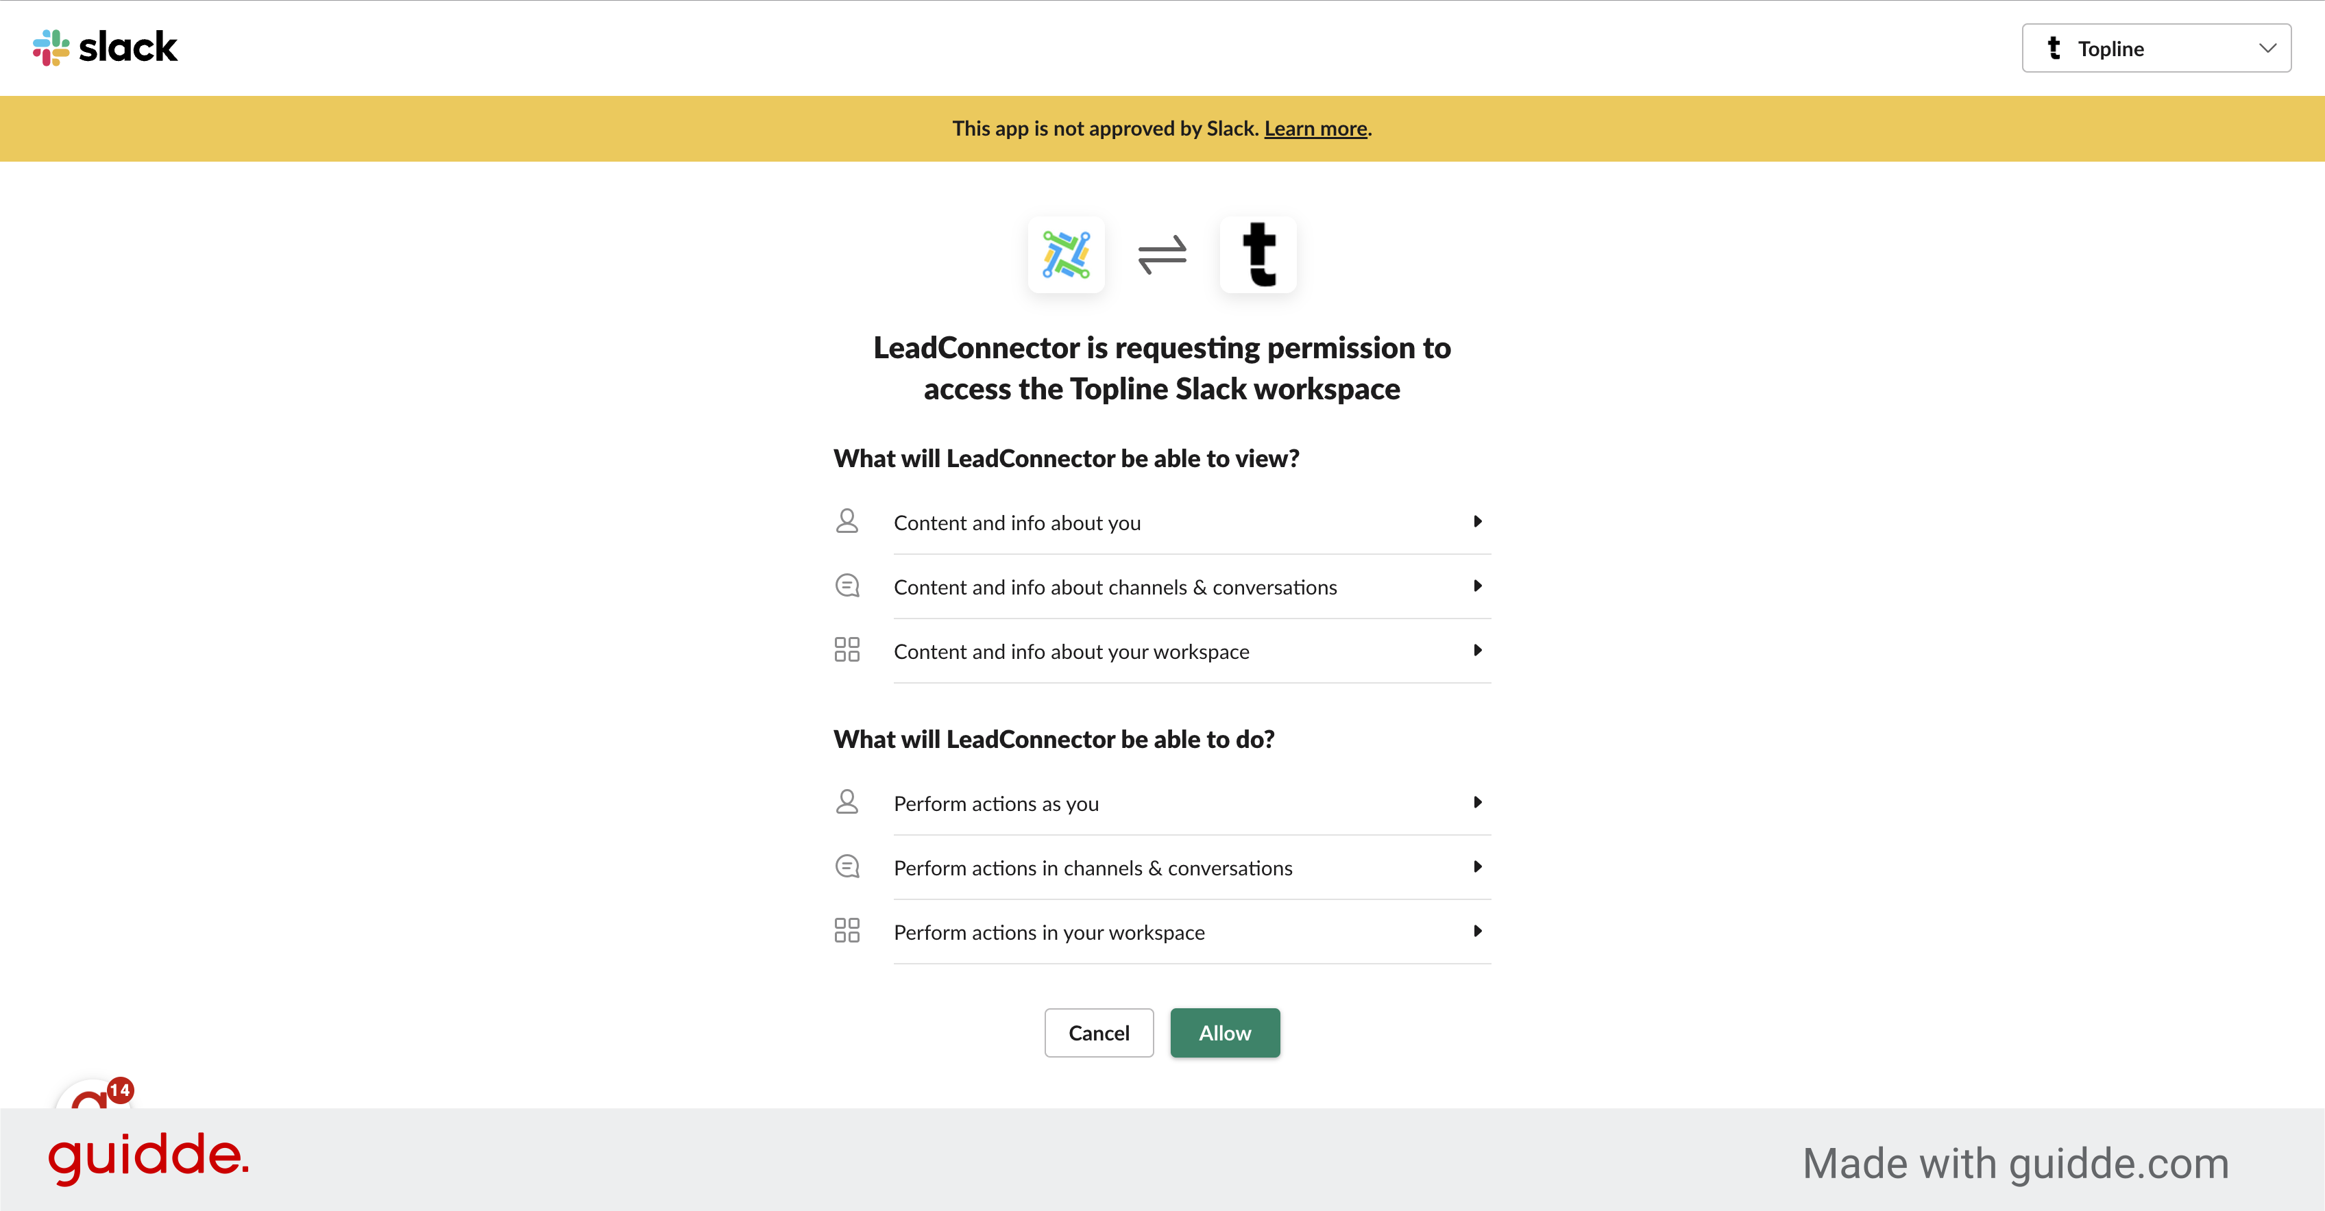This screenshot has height=1211, width=2325.
Task: Expand Perform actions in channels & conversations
Action: 1478,866
